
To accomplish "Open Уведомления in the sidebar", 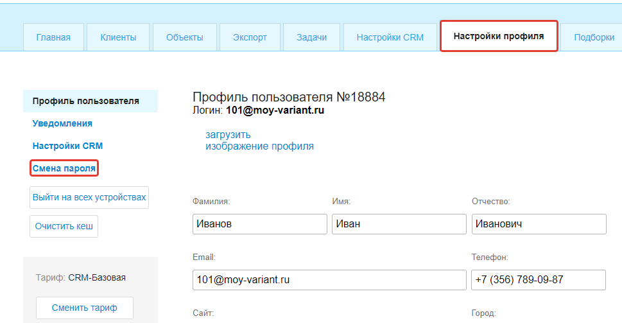I will 62,123.
